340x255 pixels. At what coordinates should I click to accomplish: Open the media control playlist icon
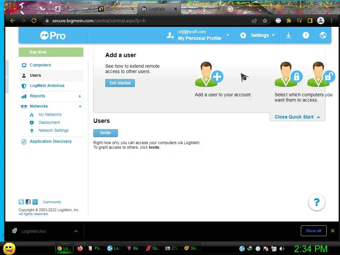click(299, 21)
